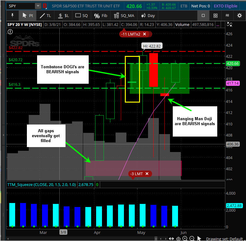Click the -3 LMT order bubble label

click(137, 174)
